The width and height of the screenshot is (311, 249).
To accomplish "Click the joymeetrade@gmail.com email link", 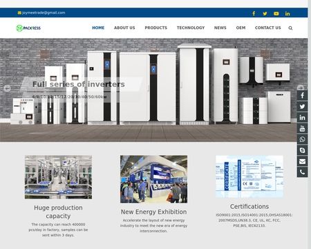I will [44, 12].
